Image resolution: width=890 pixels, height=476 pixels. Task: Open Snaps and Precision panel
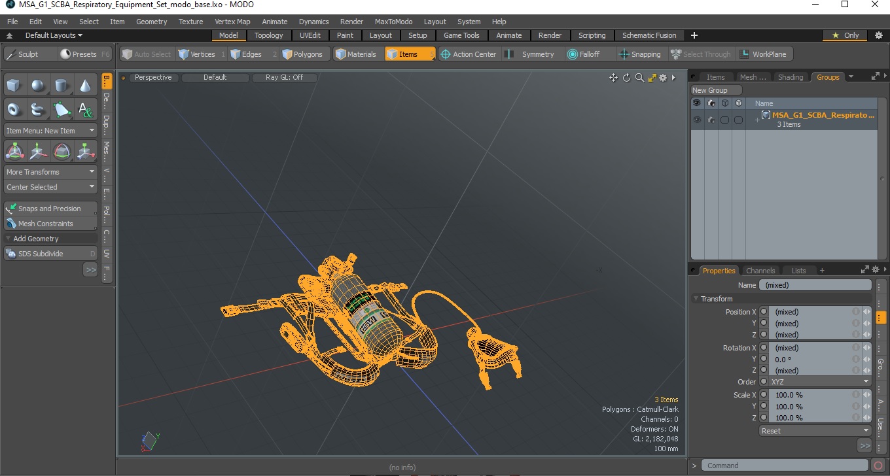coord(50,209)
